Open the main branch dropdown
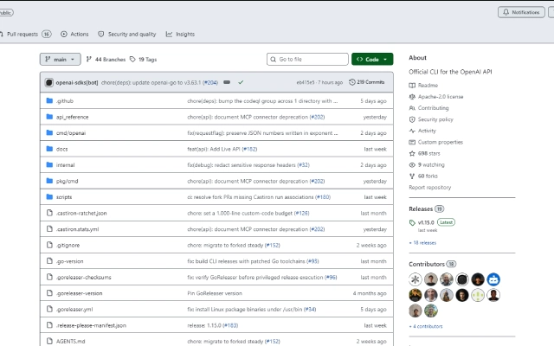The height and width of the screenshot is (346, 554). click(x=60, y=60)
